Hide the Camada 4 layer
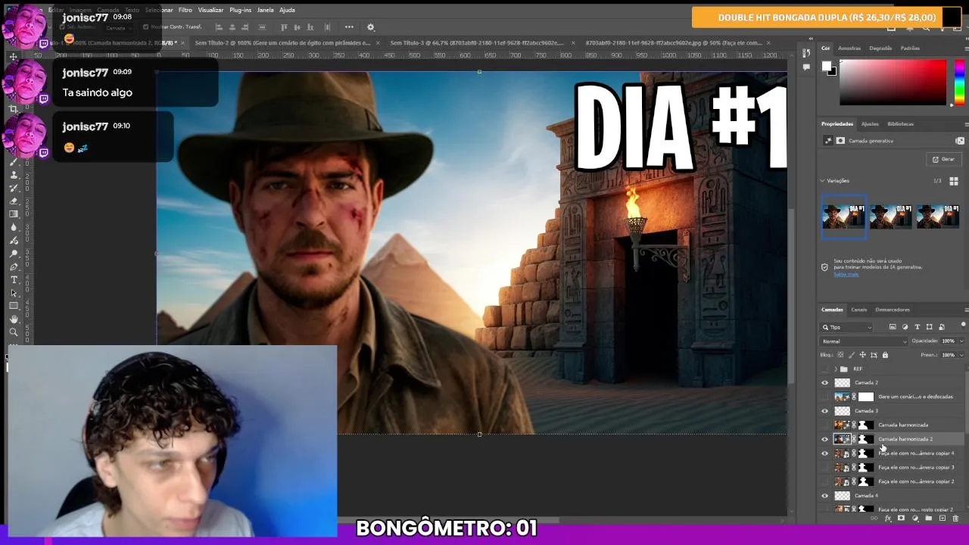The width and height of the screenshot is (969, 545). [x=825, y=496]
